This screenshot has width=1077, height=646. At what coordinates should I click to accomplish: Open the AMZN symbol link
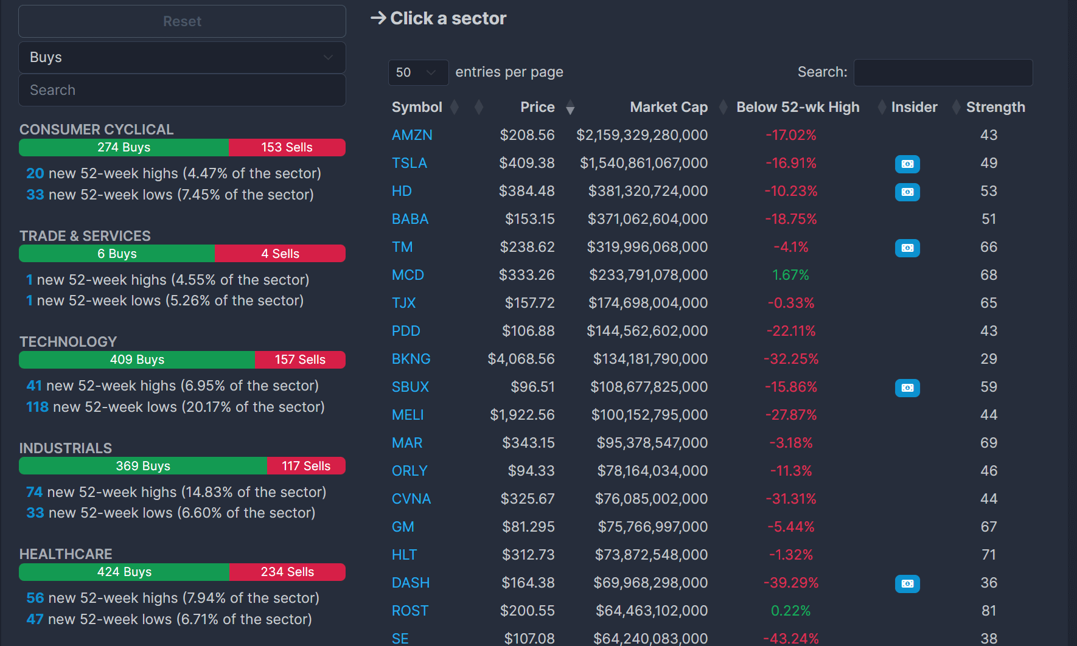tap(412, 135)
